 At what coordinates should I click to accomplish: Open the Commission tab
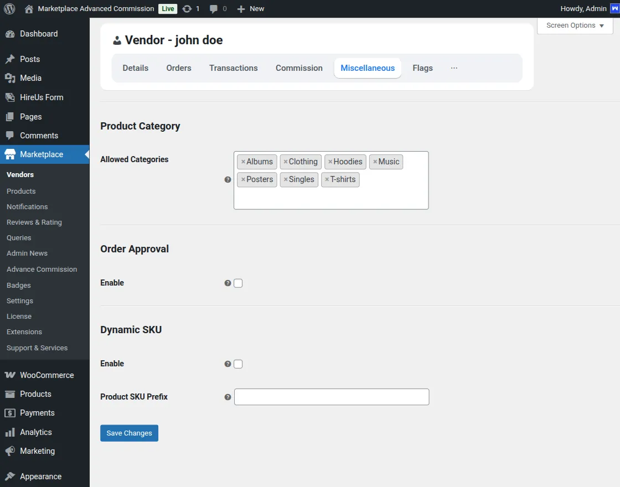point(299,68)
